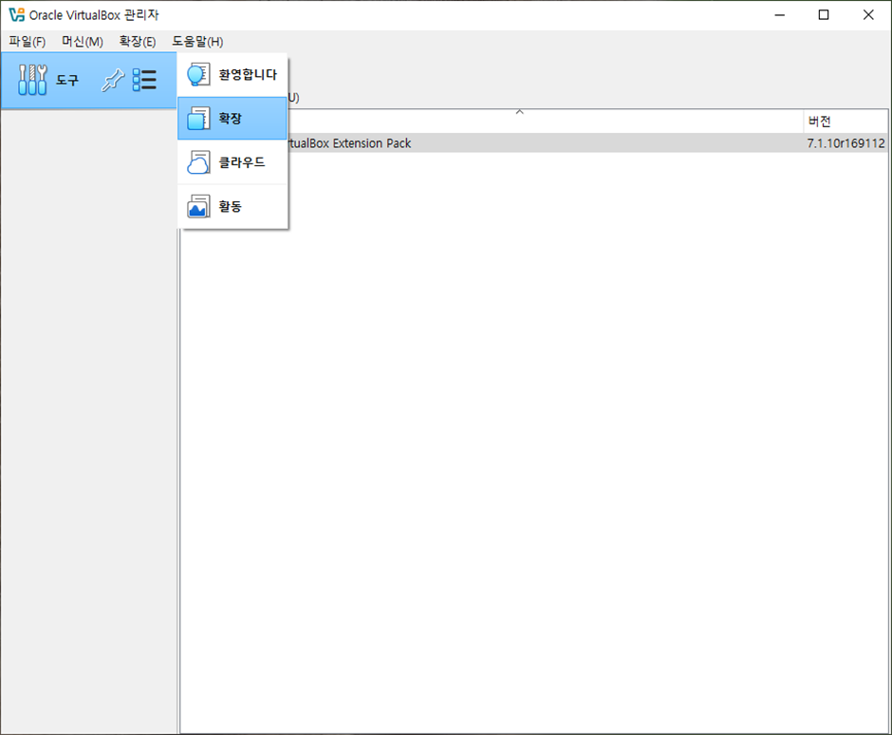Open the 파일(F) menu
The height and width of the screenshot is (735, 892).
pyautogui.click(x=27, y=42)
